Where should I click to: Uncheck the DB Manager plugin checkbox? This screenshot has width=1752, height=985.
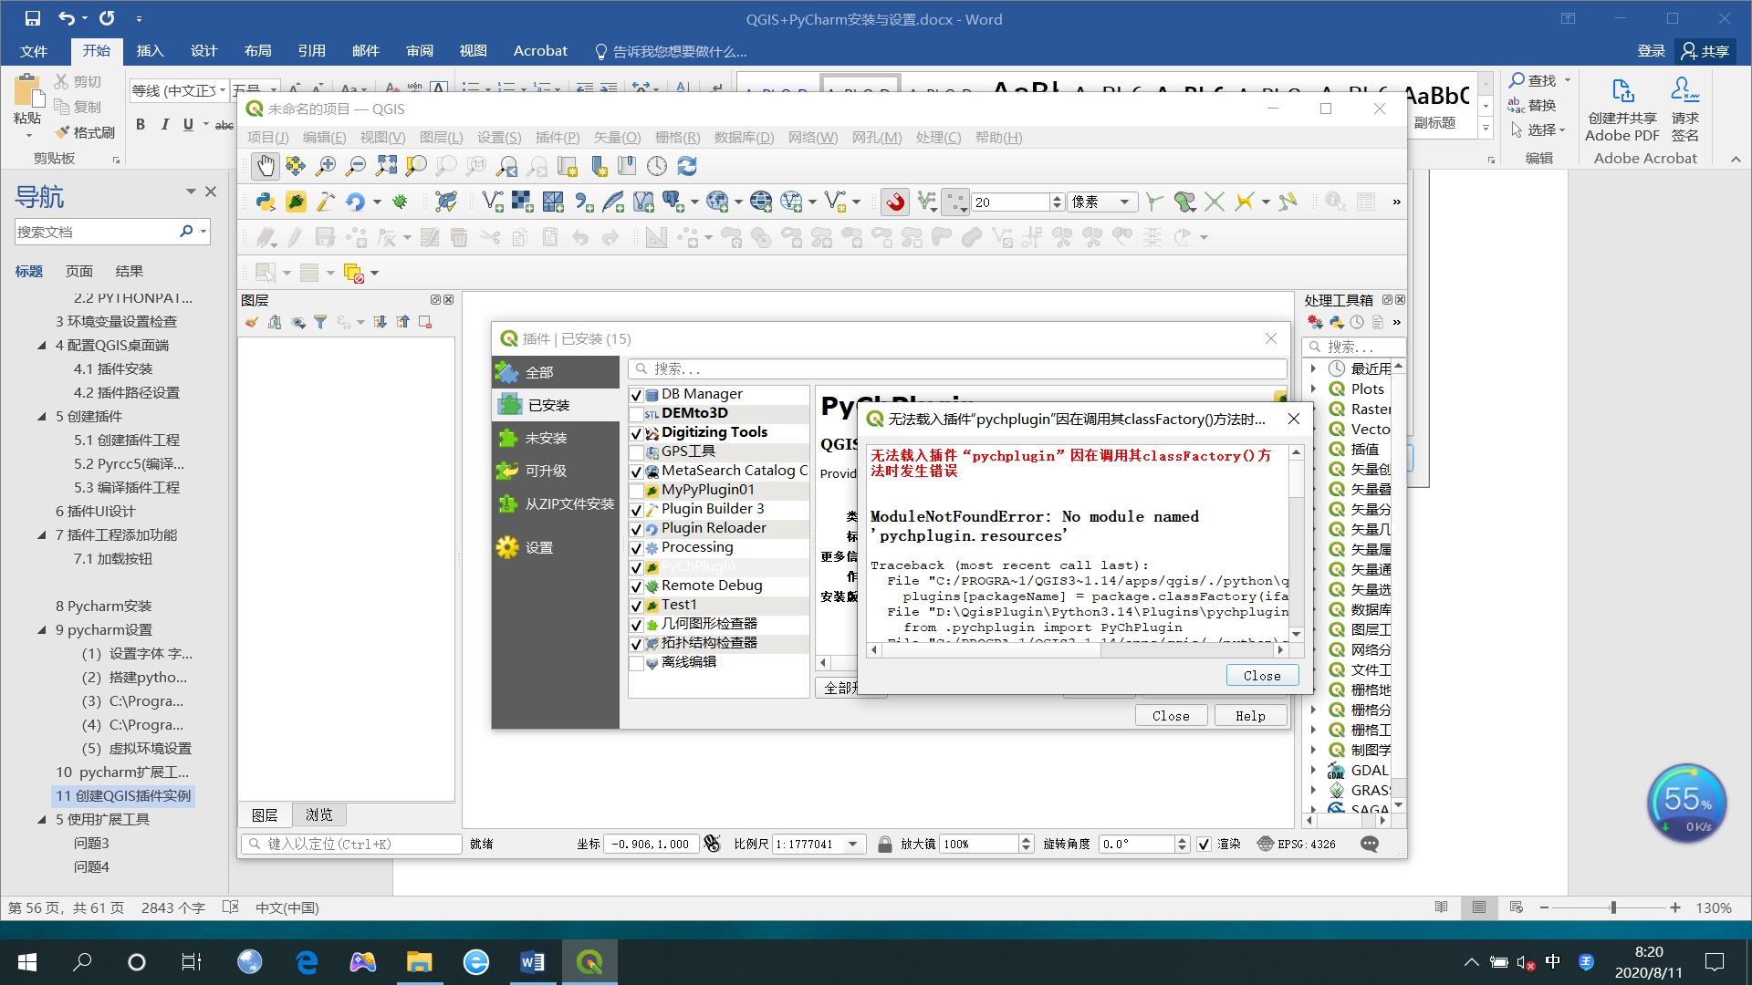[637, 395]
